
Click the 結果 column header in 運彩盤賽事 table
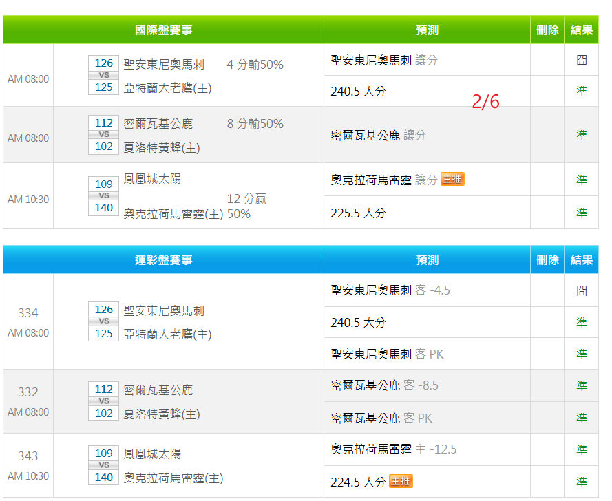click(x=582, y=260)
